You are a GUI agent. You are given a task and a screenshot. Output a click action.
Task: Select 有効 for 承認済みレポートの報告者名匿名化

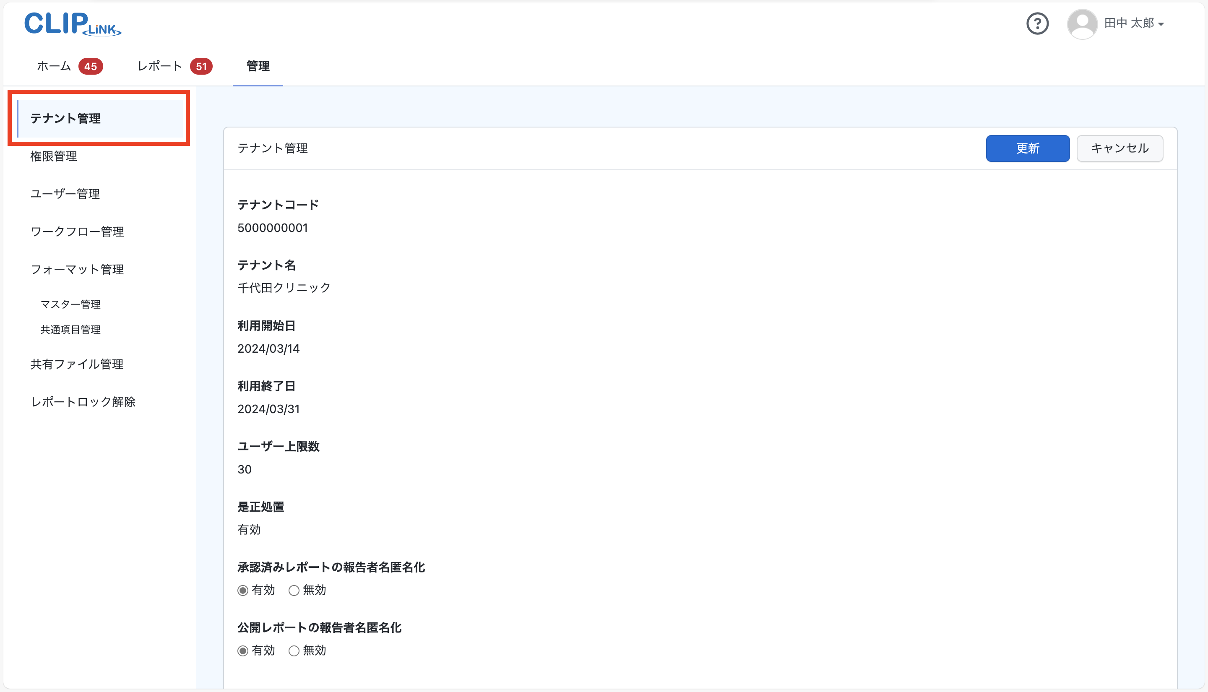(243, 590)
